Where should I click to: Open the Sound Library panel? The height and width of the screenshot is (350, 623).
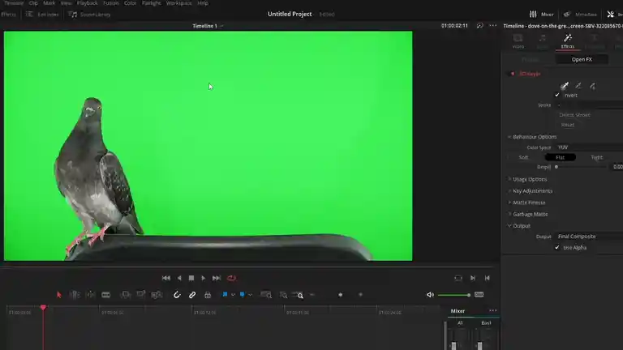coord(89,15)
